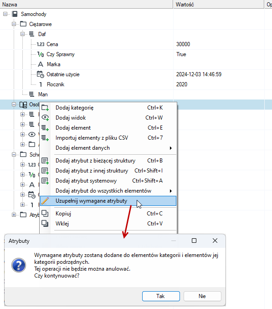Select the Man element row
The image size is (272, 309).
point(43,94)
